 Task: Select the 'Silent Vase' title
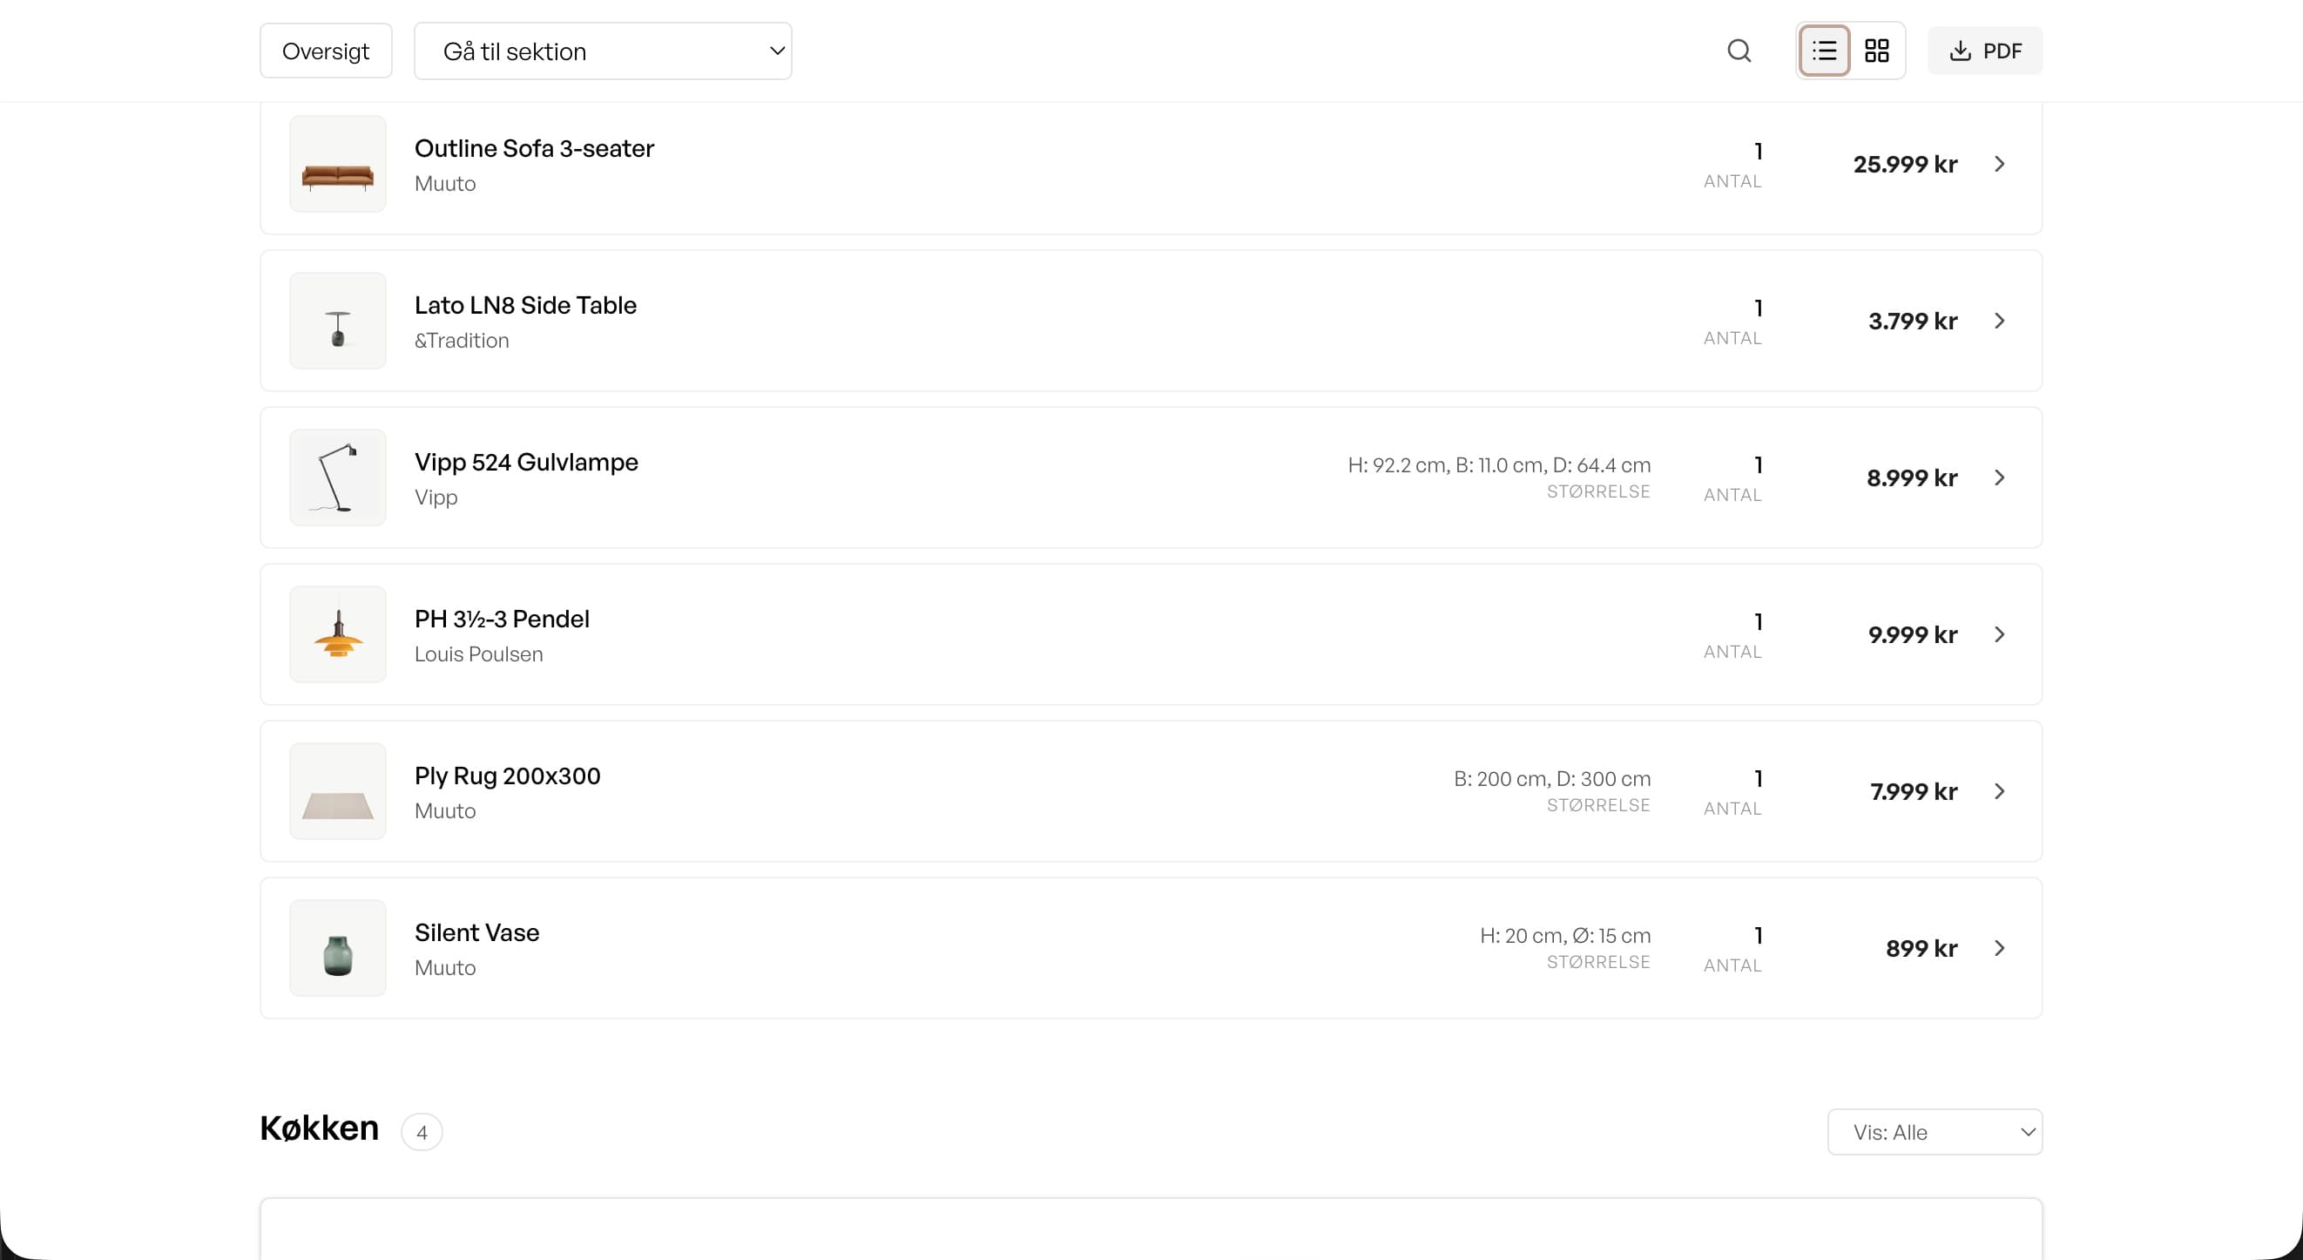click(477, 933)
